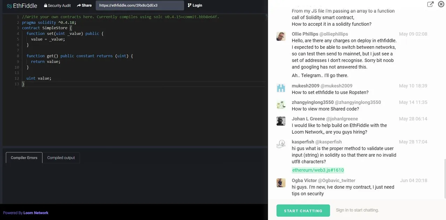
Task: Click the 'function set(uint _value) public' line
Action: coord(65,33)
